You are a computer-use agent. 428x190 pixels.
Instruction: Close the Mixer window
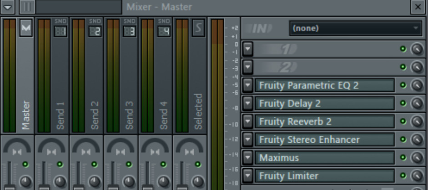tap(418, 7)
